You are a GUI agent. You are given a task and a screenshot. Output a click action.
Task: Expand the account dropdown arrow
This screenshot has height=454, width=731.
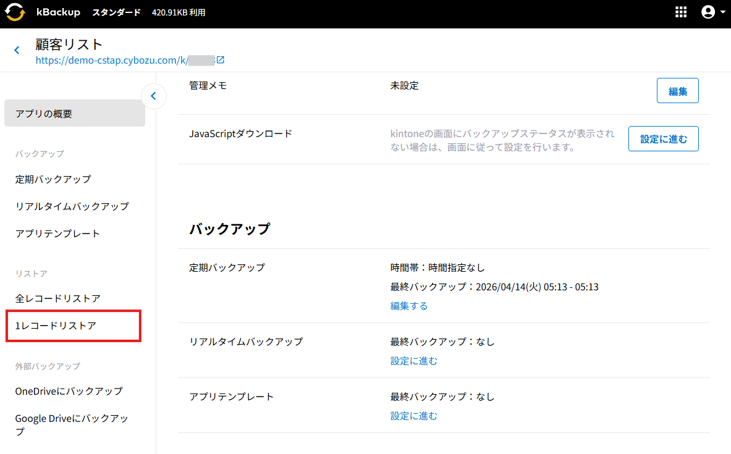pos(722,12)
